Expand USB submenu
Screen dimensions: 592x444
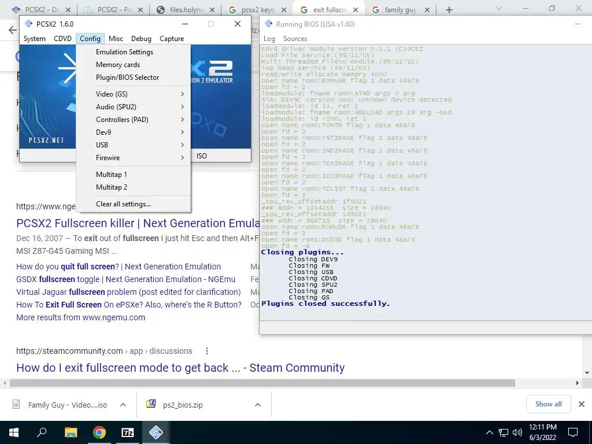coord(134,145)
